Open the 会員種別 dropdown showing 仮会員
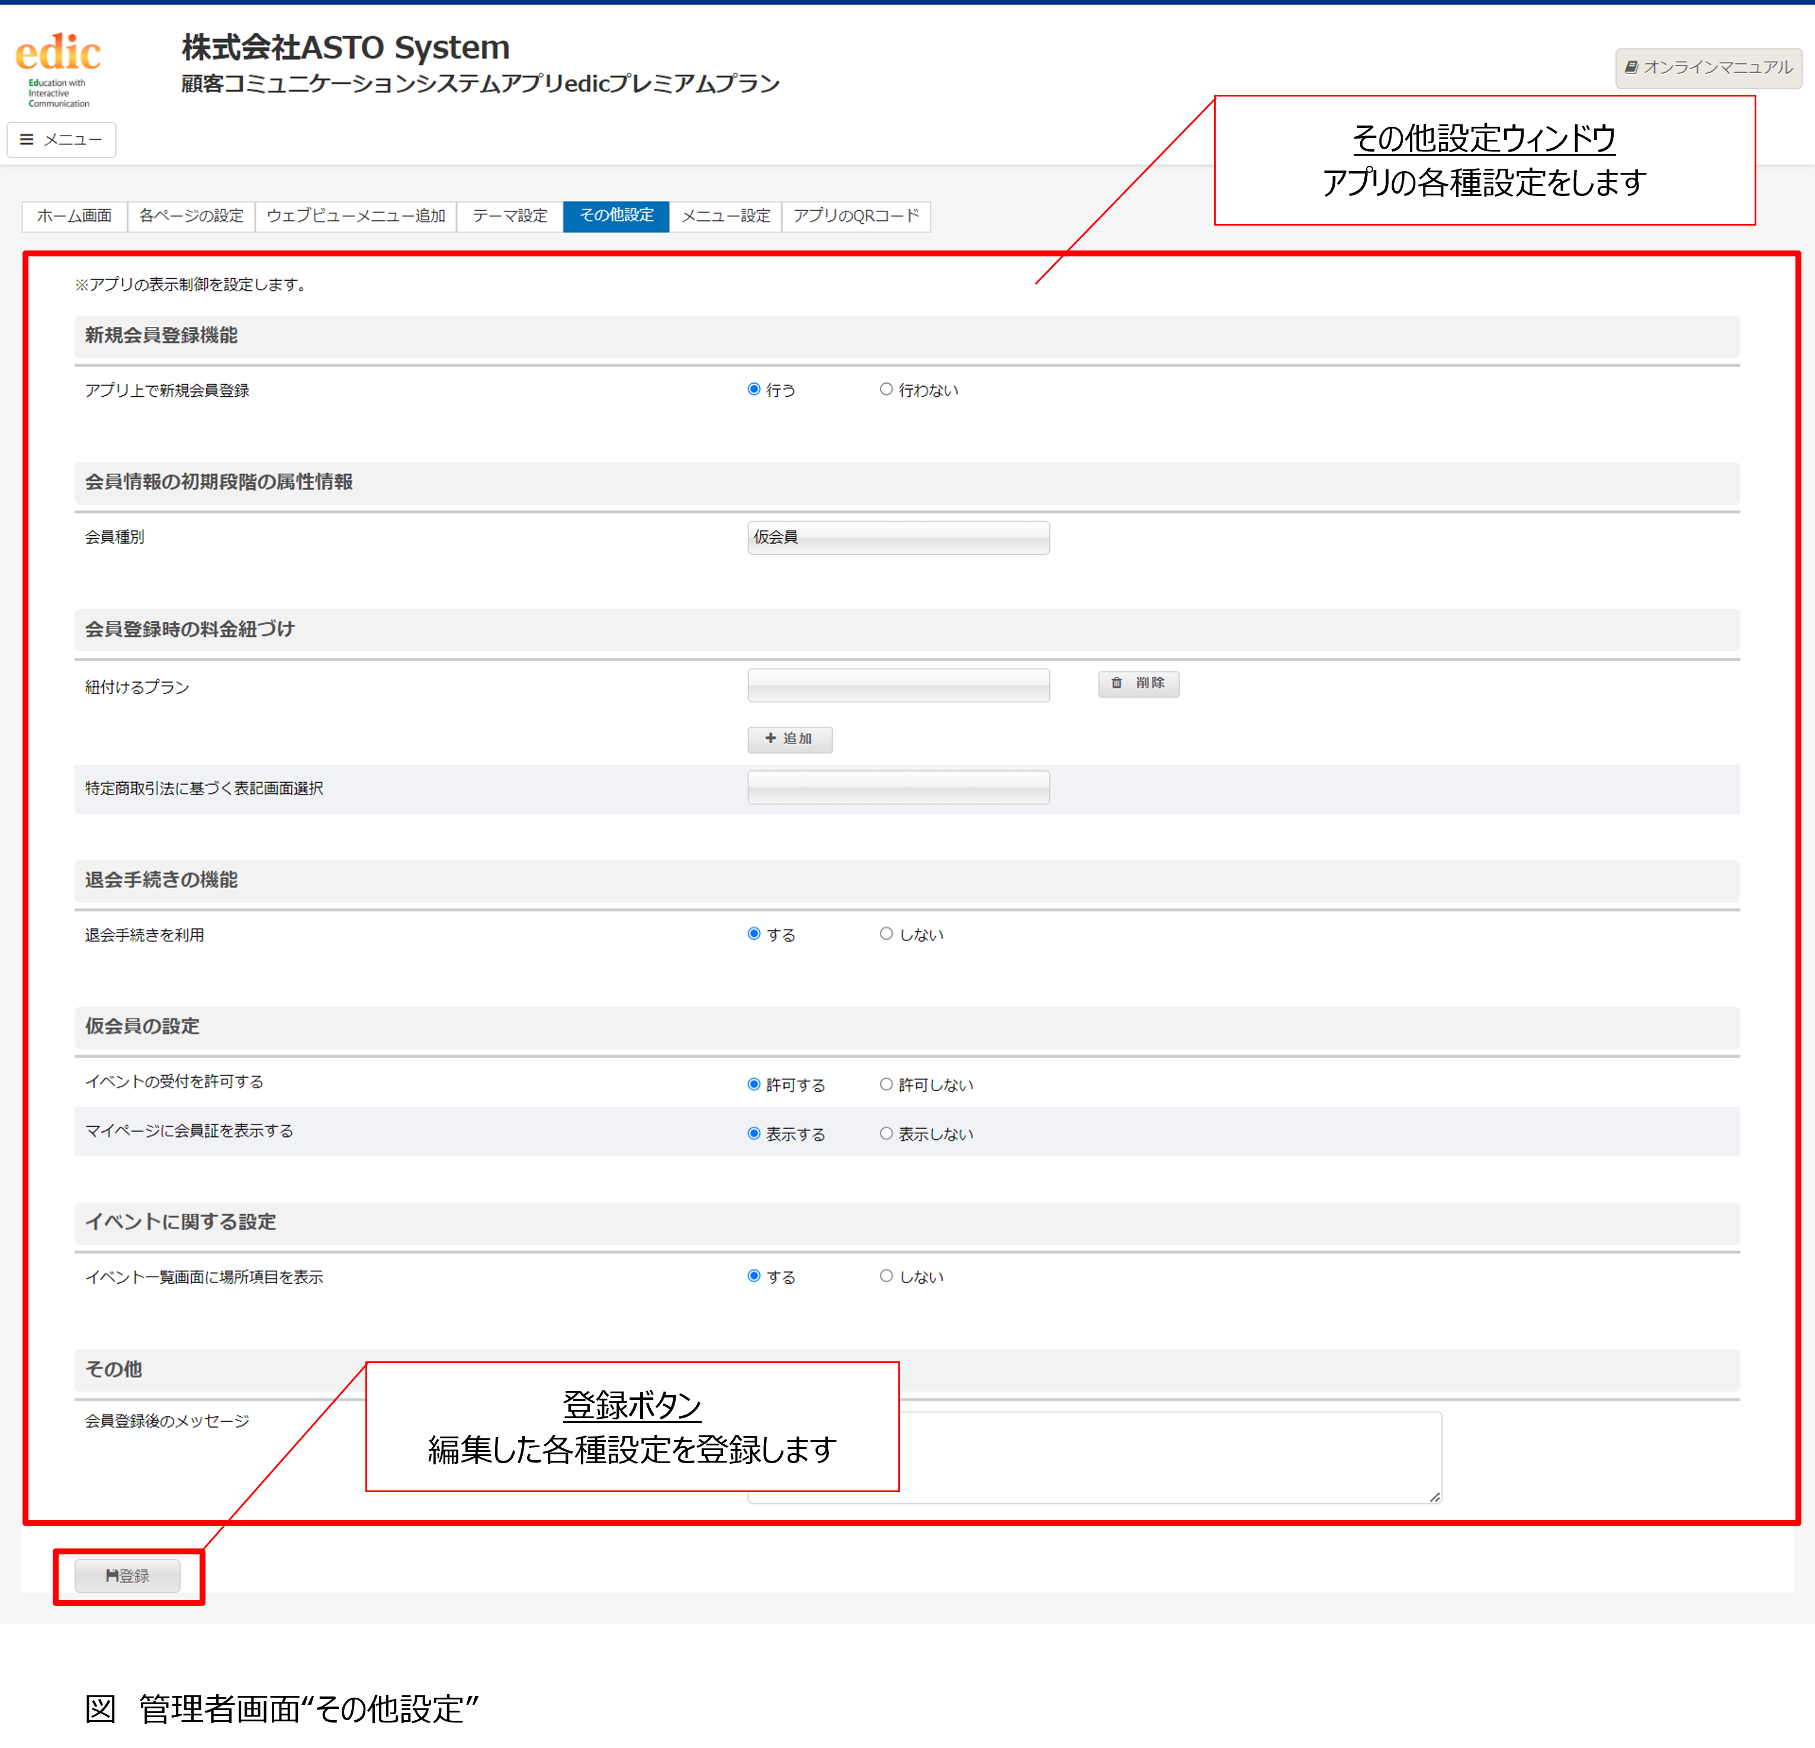 pos(898,538)
